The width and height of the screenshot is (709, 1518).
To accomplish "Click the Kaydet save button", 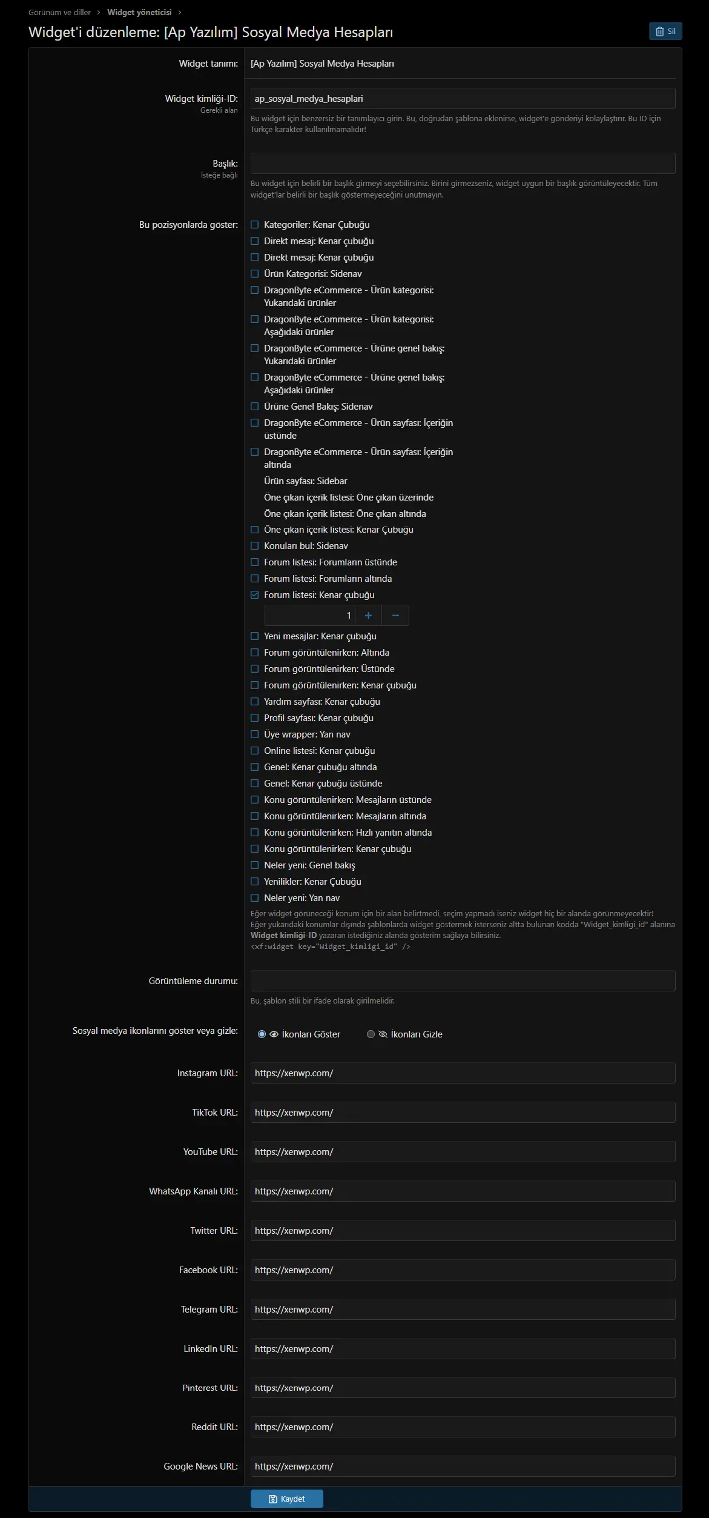I will [x=287, y=1499].
